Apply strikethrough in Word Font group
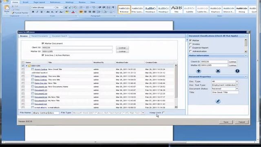The height and width of the screenshot is (147, 261). pyautogui.click(x=48, y=12)
